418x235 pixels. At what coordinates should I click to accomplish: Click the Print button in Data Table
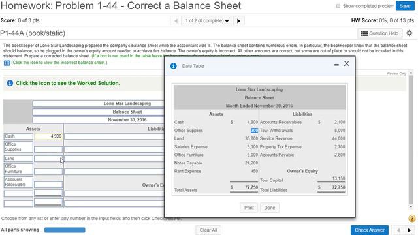pyautogui.click(x=249, y=208)
